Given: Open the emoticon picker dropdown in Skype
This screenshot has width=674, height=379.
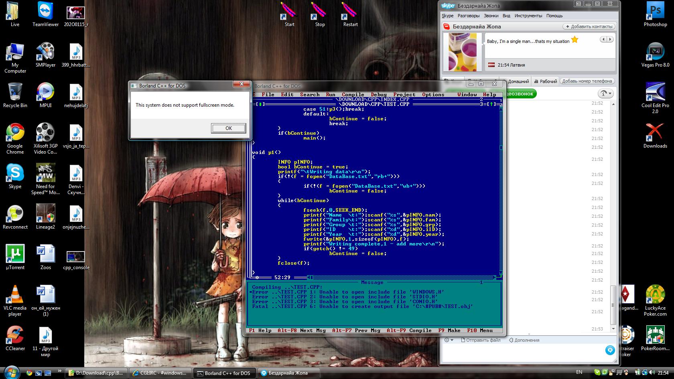Looking at the screenshot, I should pyautogui.click(x=449, y=340).
